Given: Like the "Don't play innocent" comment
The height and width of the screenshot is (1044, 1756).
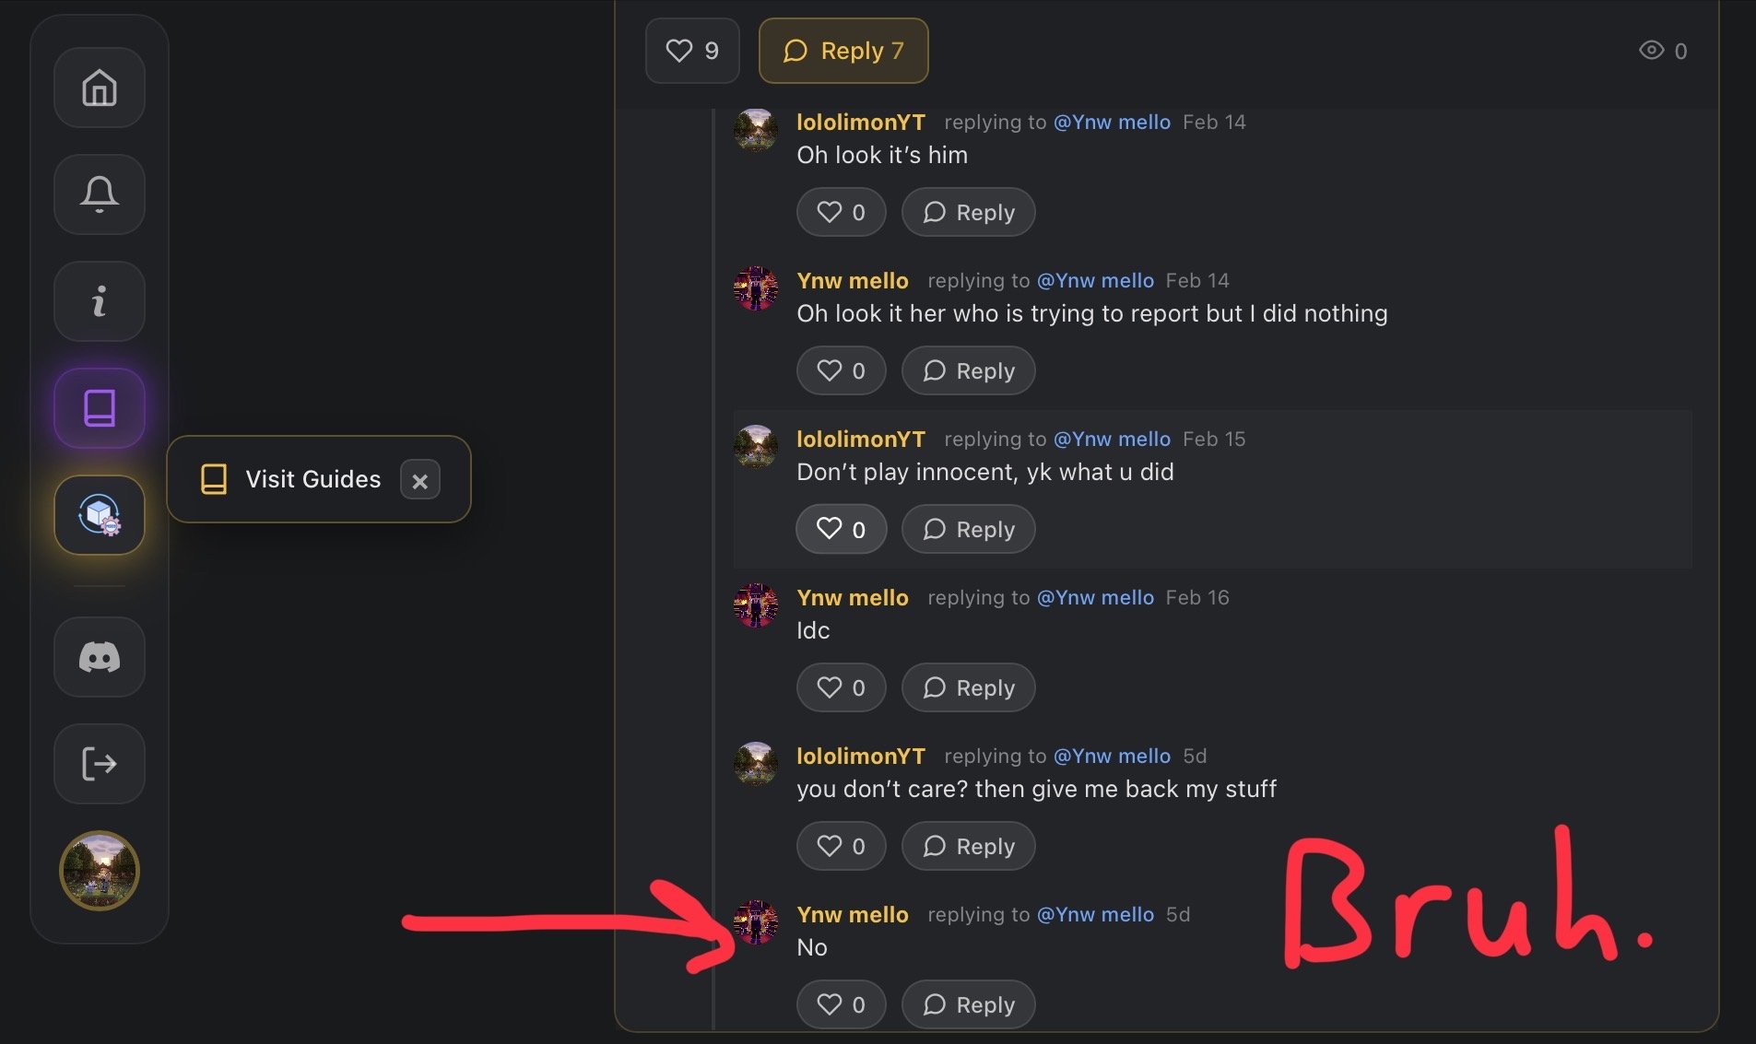Looking at the screenshot, I should point(841,530).
